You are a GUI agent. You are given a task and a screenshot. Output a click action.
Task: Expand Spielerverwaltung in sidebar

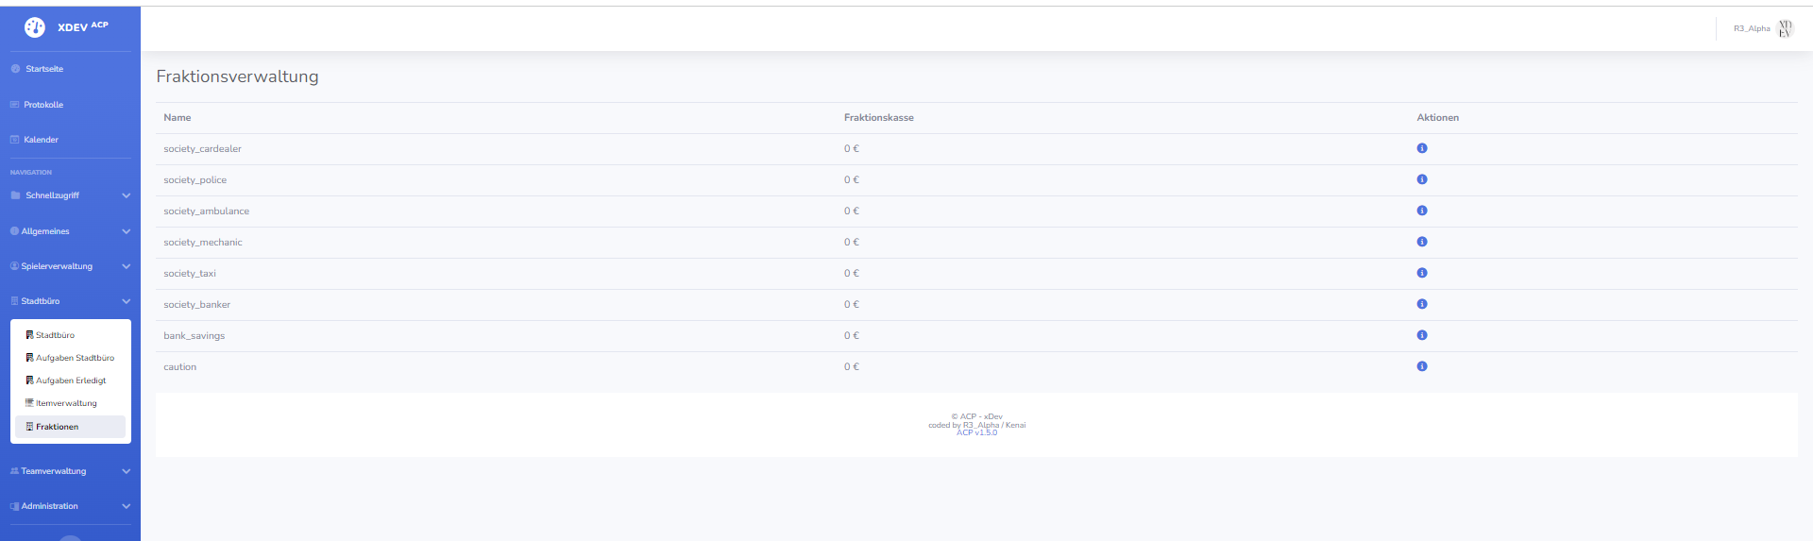(70, 266)
